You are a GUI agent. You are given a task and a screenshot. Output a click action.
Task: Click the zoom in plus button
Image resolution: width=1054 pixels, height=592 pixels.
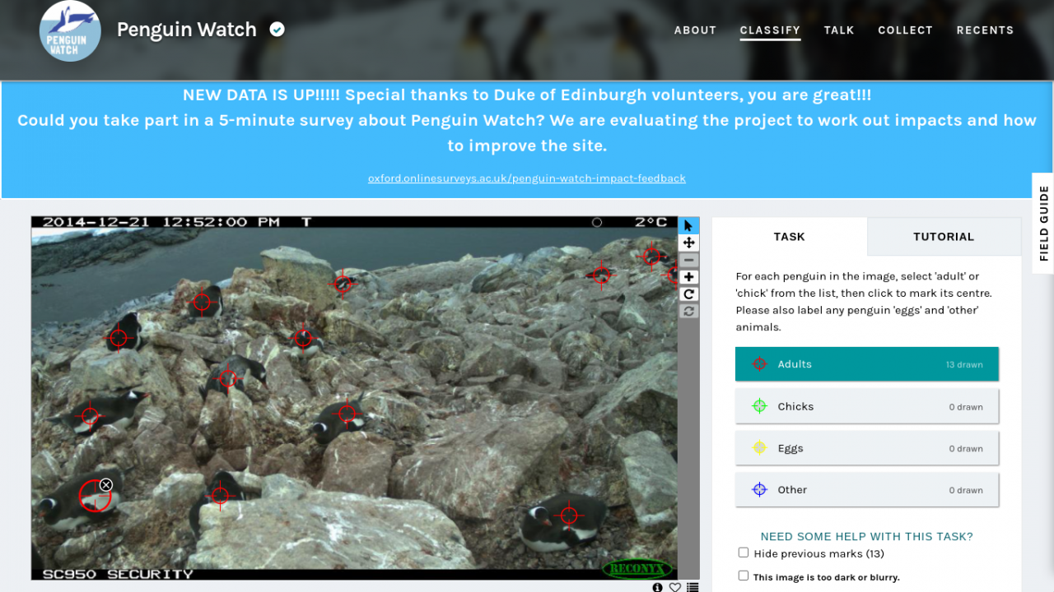click(689, 277)
